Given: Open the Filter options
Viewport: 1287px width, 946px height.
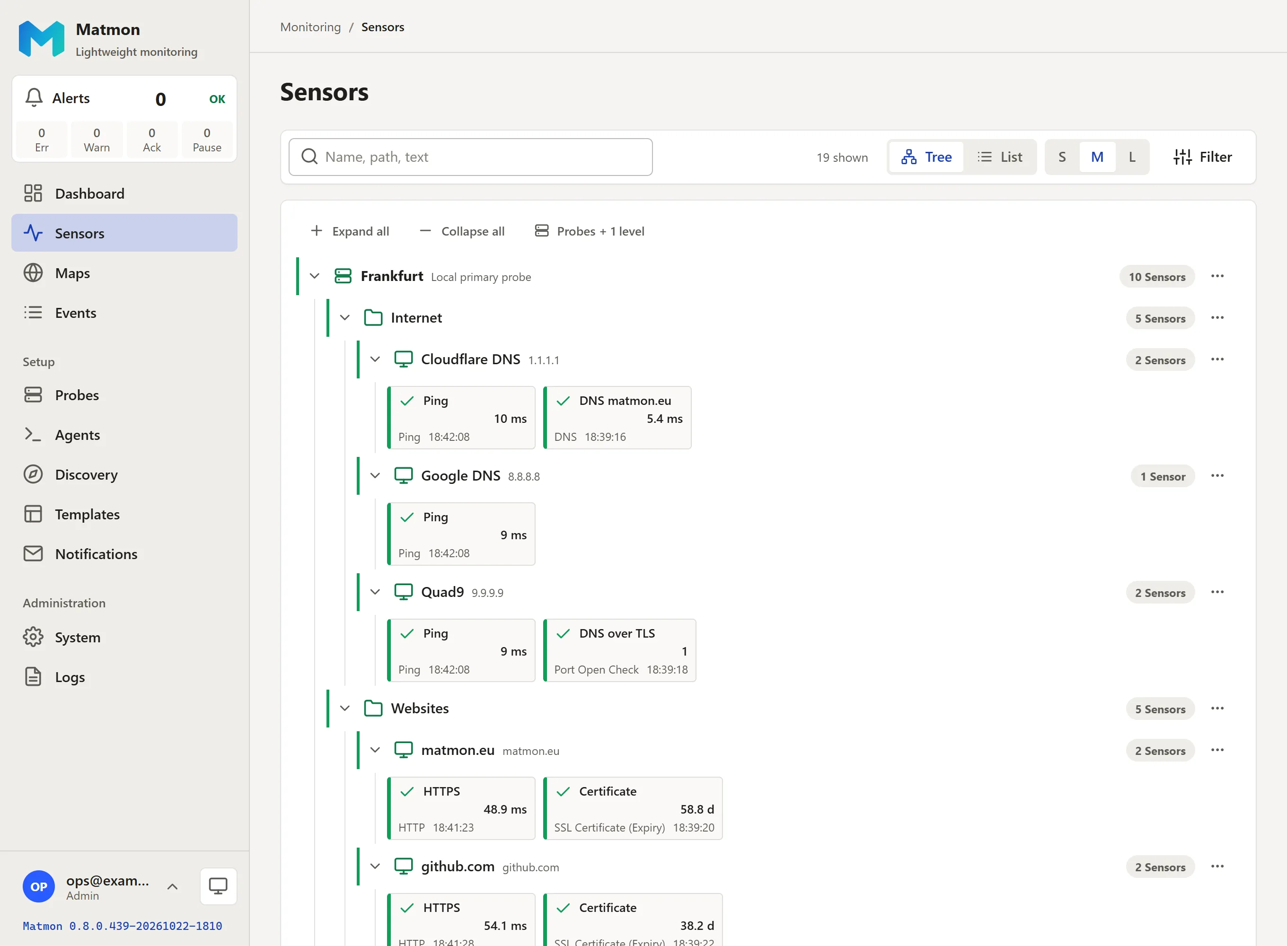Looking at the screenshot, I should (1202, 157).
